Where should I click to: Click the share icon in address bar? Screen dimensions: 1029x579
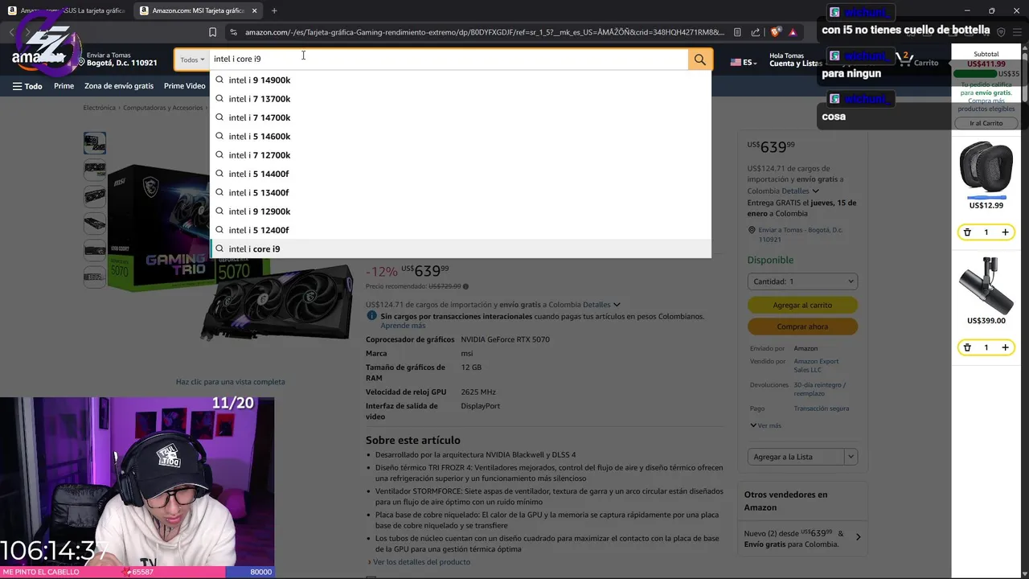point(756,32)
